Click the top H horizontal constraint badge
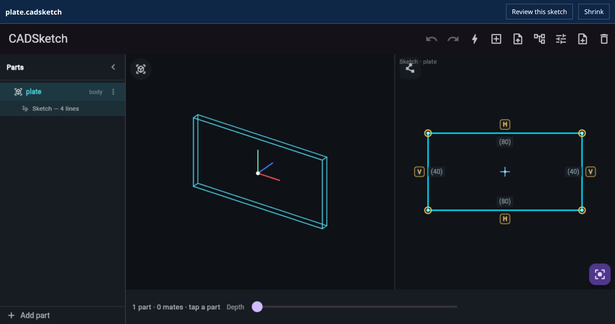 (x=505, y=124)
